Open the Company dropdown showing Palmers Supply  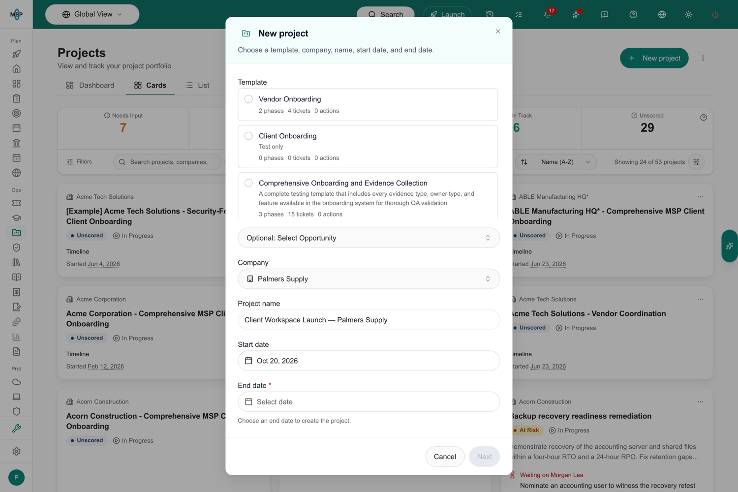(369, 278)
